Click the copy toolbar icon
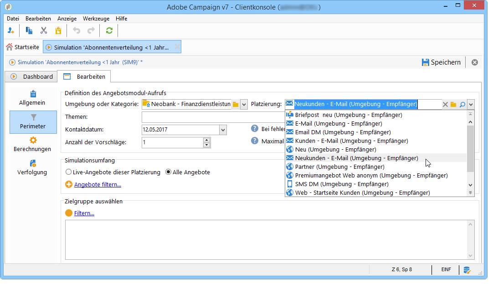Screen dimensions: 498x288 click(29, 30)
